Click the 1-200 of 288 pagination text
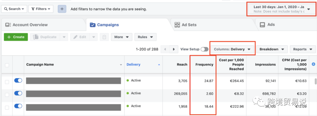 point(147,49)
